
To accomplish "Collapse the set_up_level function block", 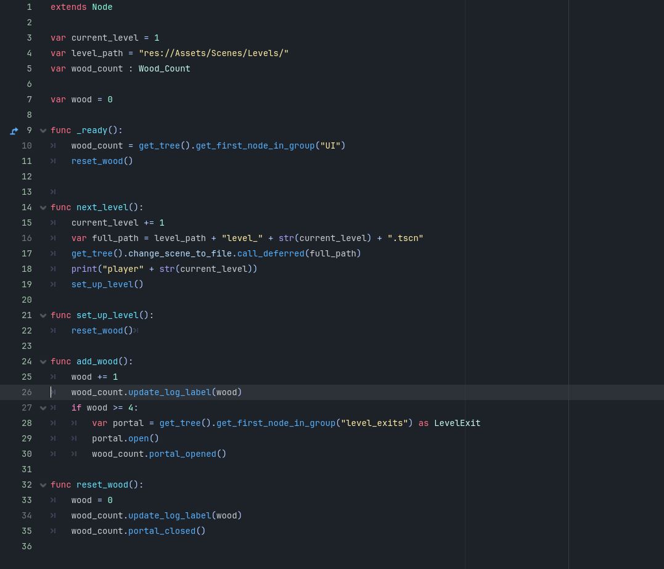I will [x=43, y=315].
